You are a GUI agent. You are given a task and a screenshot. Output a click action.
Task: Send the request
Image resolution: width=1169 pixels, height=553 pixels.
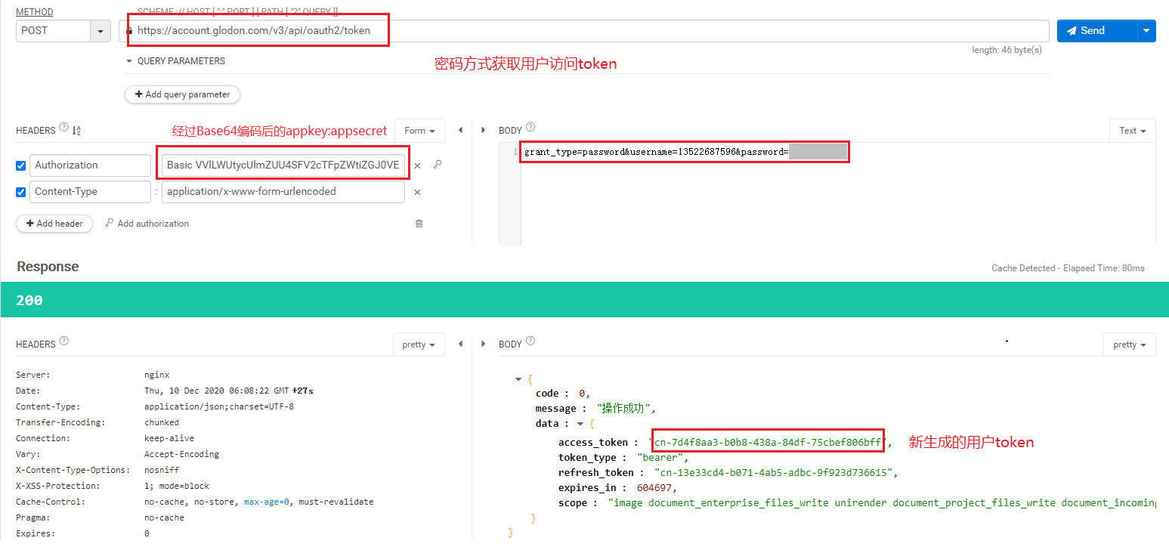(x=1096, y=31)
